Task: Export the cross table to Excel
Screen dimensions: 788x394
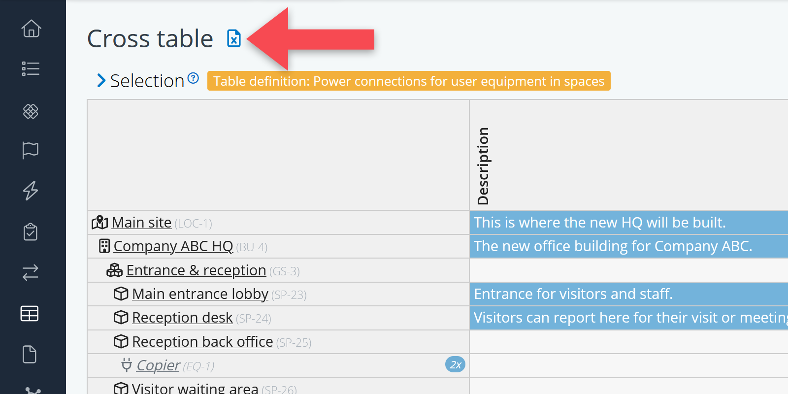Action: tap(234, 38)
